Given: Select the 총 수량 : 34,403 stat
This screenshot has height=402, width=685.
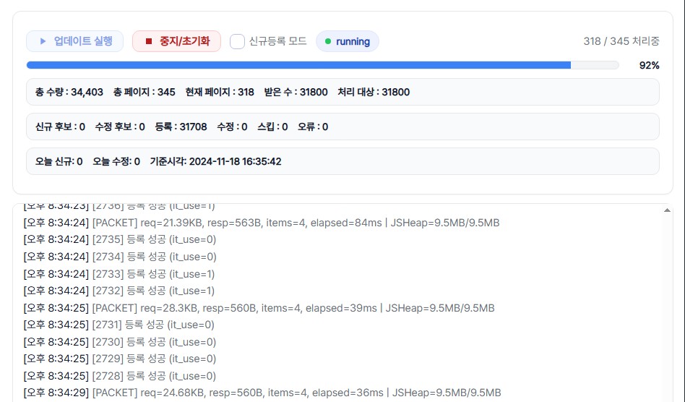Looking at the screenshot, I should pyautogui.click(x=69, y=92).
